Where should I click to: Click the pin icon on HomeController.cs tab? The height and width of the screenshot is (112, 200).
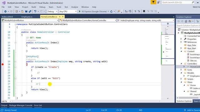(60, 16)
